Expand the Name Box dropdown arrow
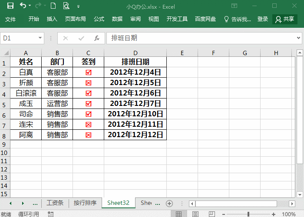 40,38
